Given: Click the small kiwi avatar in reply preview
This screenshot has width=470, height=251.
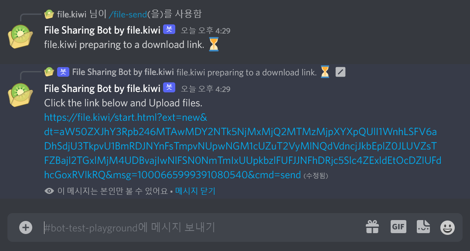Looking at the screenshot, I should [x=49, y=72].
